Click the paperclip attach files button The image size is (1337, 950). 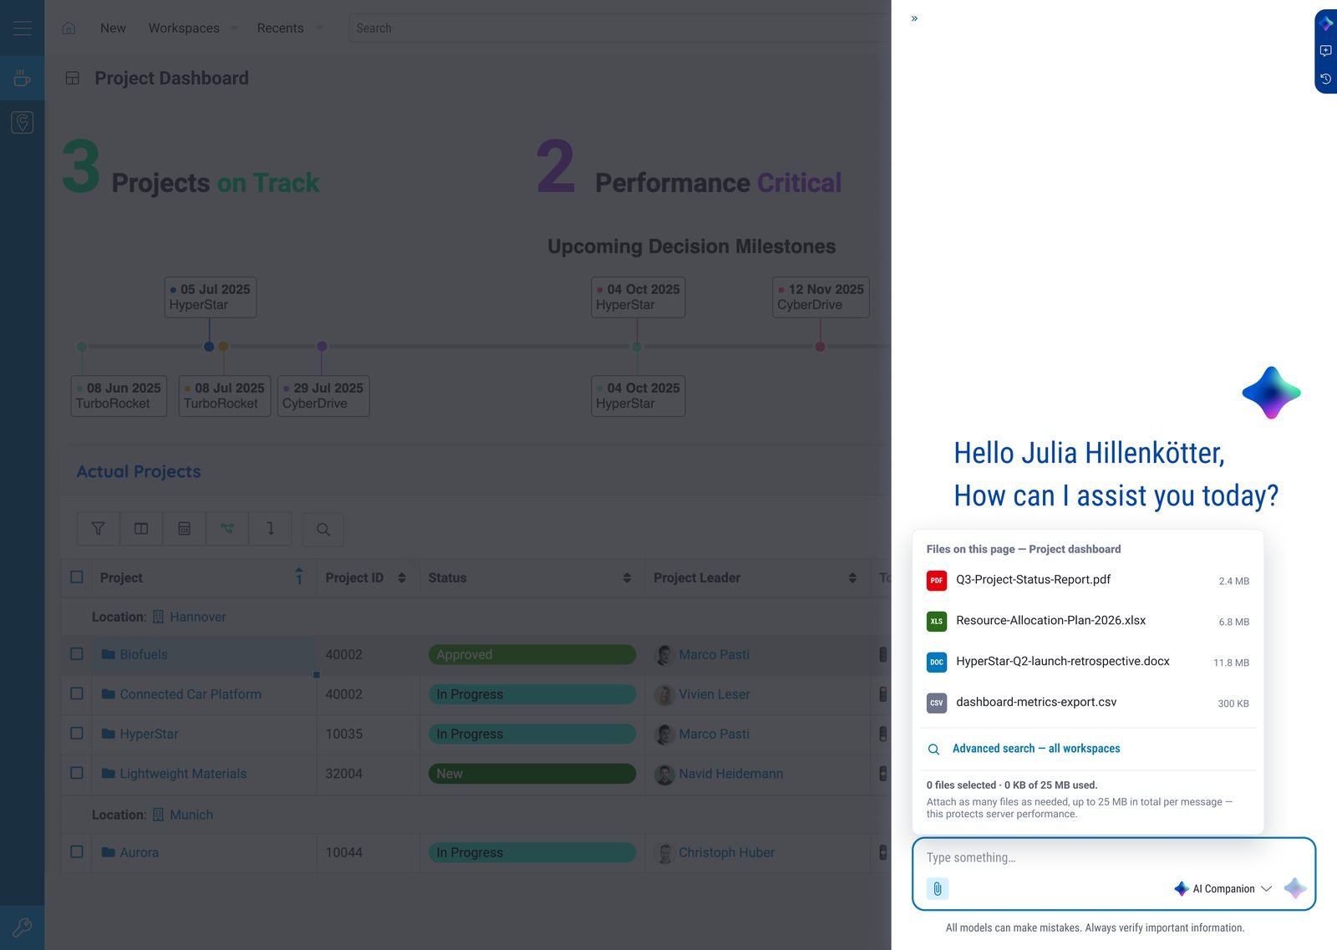[938, 888]
